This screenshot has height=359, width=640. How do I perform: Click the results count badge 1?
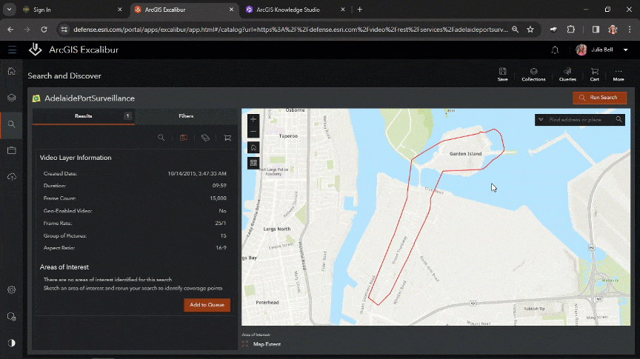tap(127, 116)
